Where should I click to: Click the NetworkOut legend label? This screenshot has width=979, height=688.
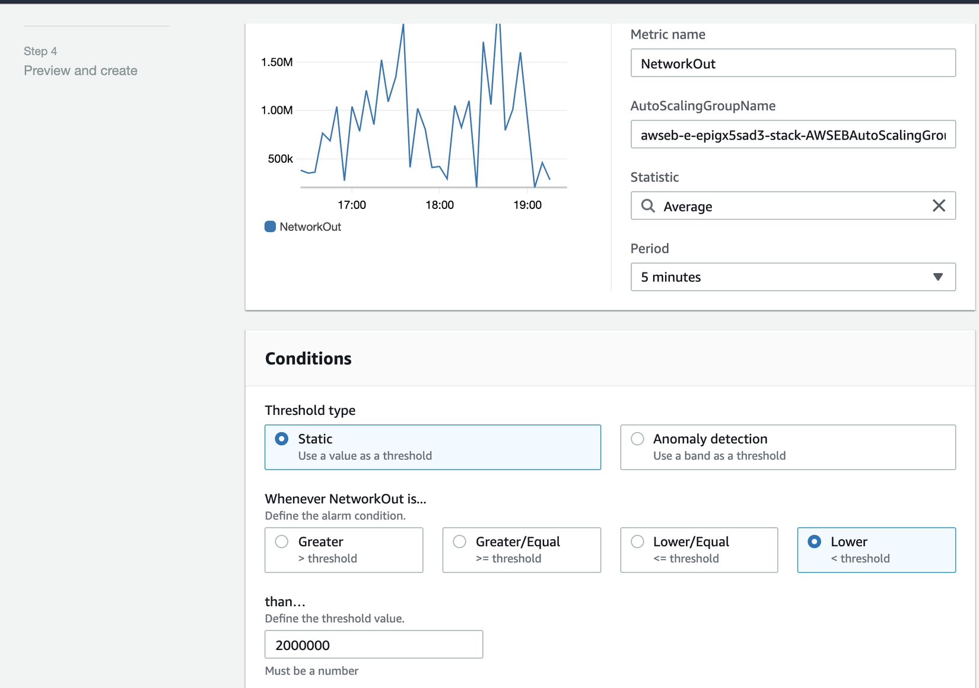coord(310,227)
